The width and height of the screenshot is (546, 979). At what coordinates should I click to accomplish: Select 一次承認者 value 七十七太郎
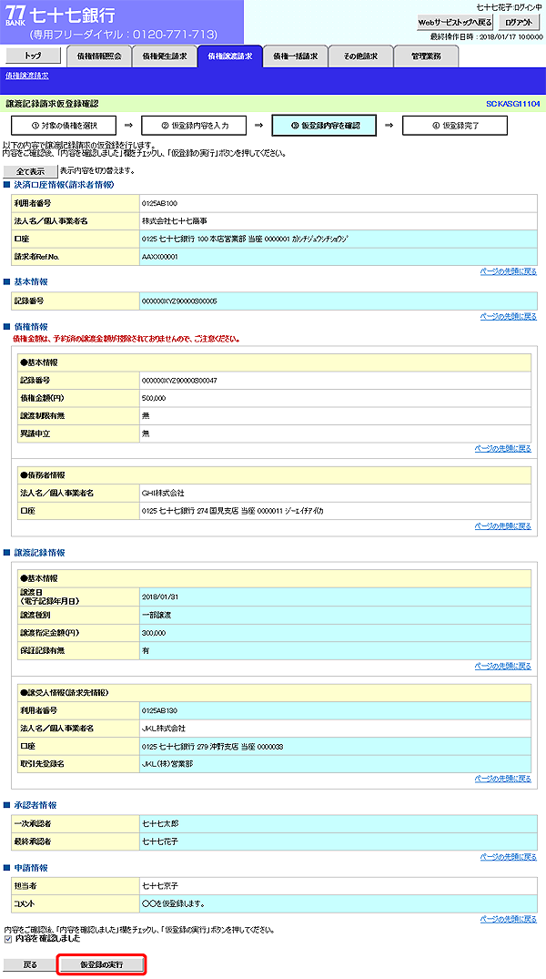pos(160,824)
